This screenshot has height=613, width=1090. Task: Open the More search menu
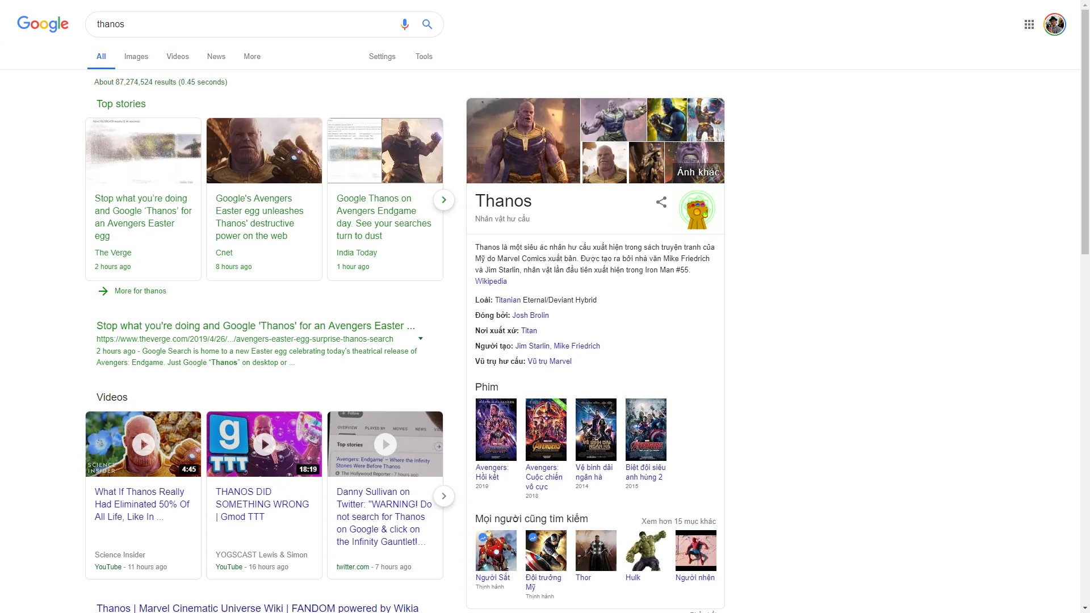252,57
